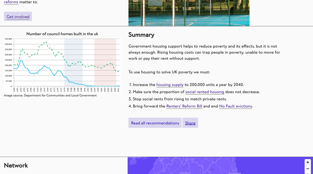Open the social rented housing link
This screenshot has height=174, width=313.
[x=205, y=92]
